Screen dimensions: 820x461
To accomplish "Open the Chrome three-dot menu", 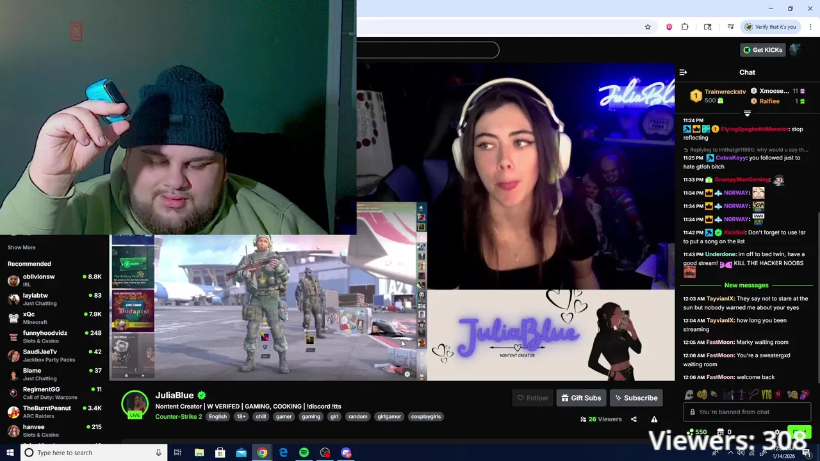I will tap(811, 27).
